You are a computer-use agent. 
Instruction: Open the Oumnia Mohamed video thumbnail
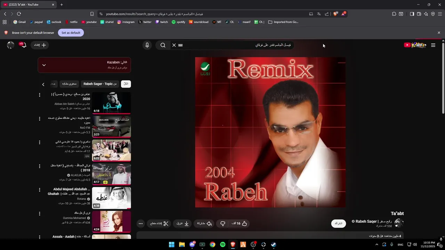[111, 222]
